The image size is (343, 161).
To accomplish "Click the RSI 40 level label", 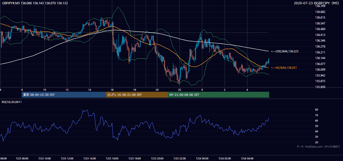I will click(316, 131).
